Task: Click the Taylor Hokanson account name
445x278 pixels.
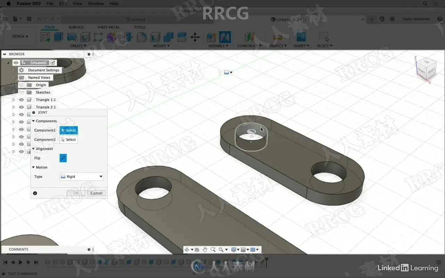Action: pos(416,19)
